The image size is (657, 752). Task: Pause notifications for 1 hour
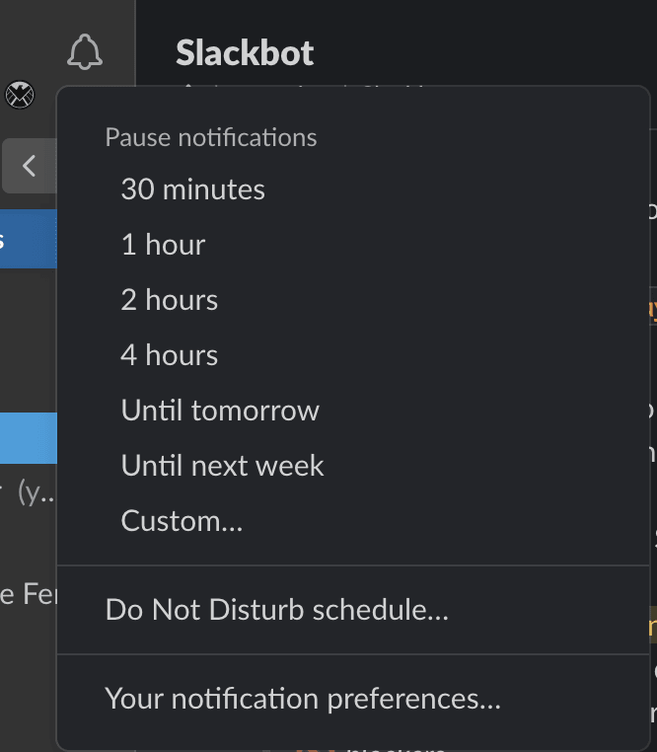353,245
